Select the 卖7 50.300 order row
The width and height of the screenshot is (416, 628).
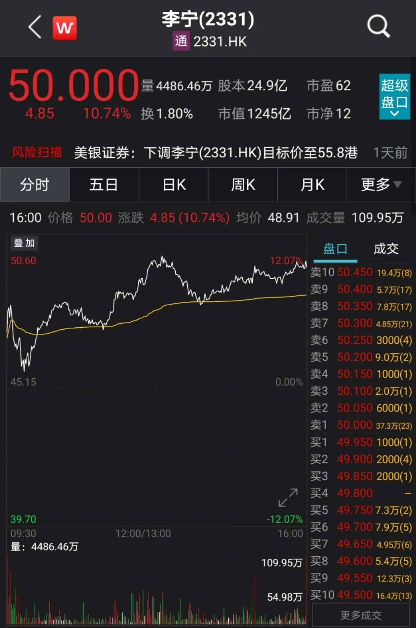[x=361, y=323]
